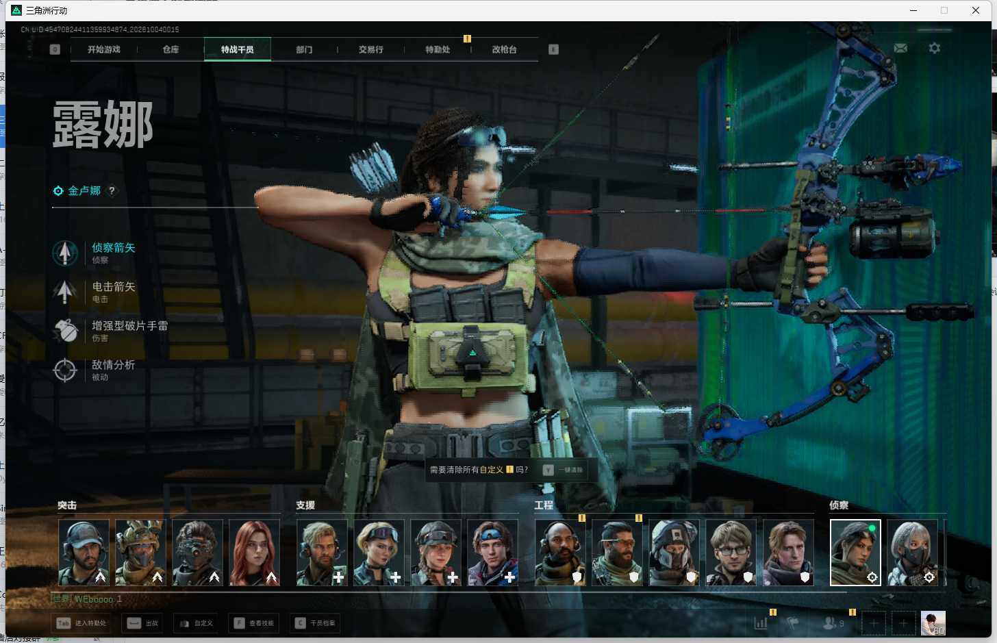This screenshot has width=997, height=643.
Task: Click the flag icon in bottom bar
Action: pos(792,623)
